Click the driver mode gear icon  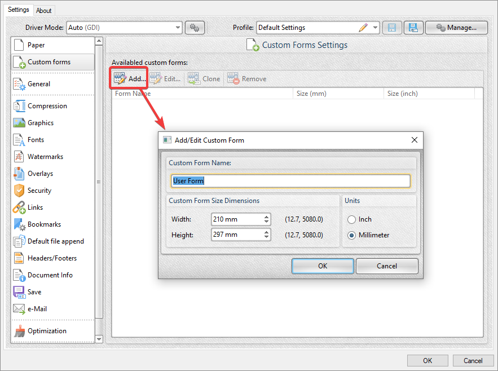point(195,27)
